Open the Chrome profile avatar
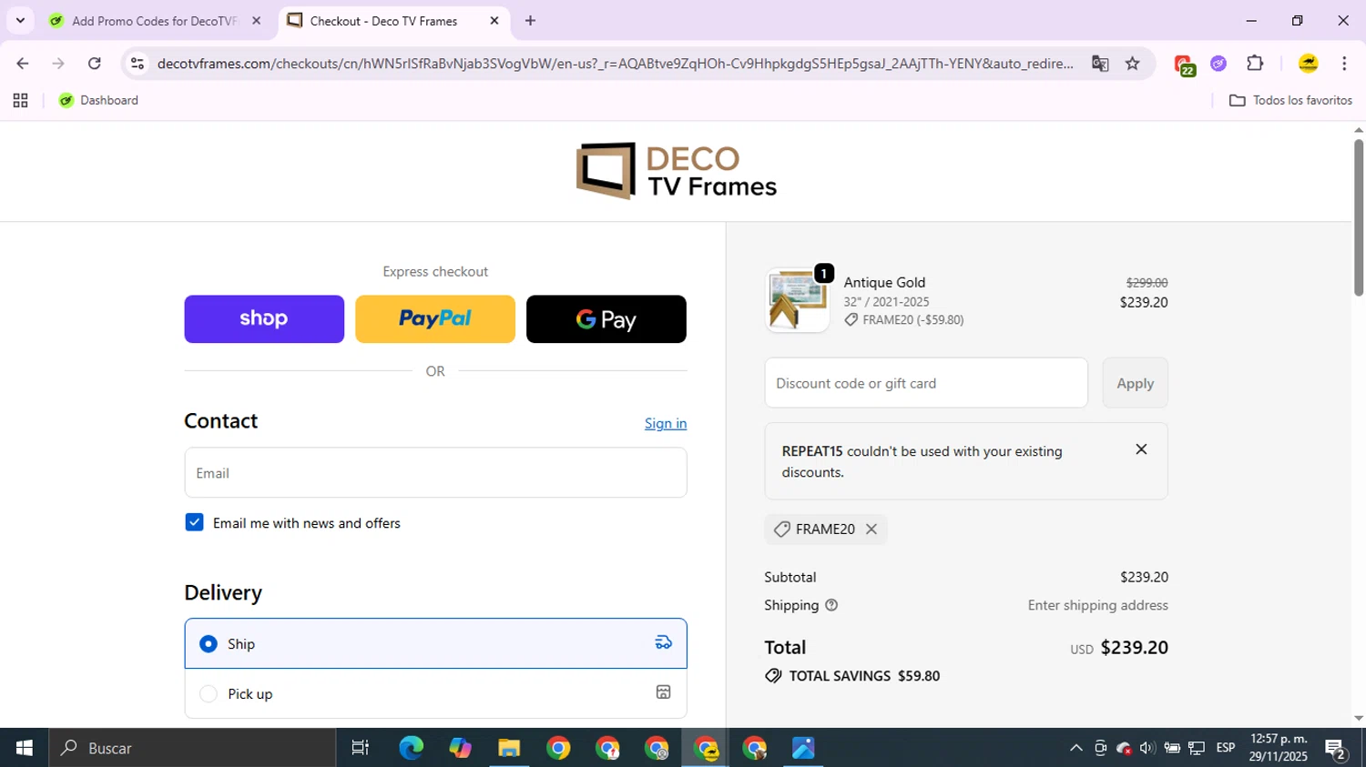Screen dimensions: 1366x767 pyautogui.click(x=1309, y=64)
